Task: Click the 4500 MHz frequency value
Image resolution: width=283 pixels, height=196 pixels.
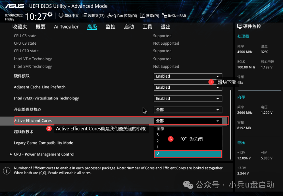Action: (x=245, y=52)
